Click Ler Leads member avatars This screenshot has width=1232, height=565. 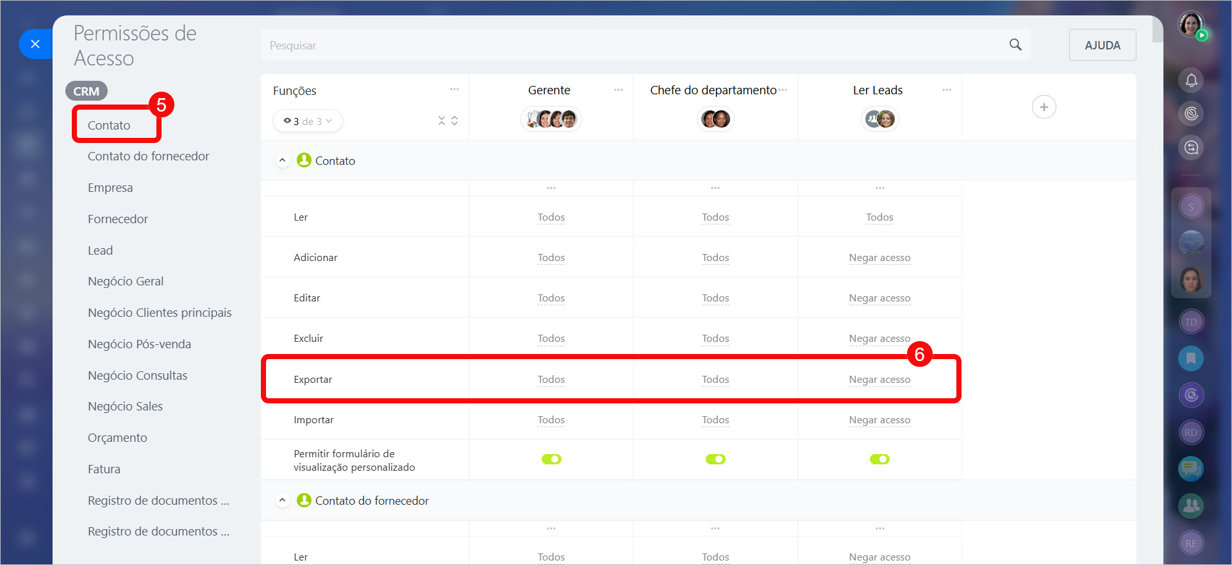coord(879,119)
